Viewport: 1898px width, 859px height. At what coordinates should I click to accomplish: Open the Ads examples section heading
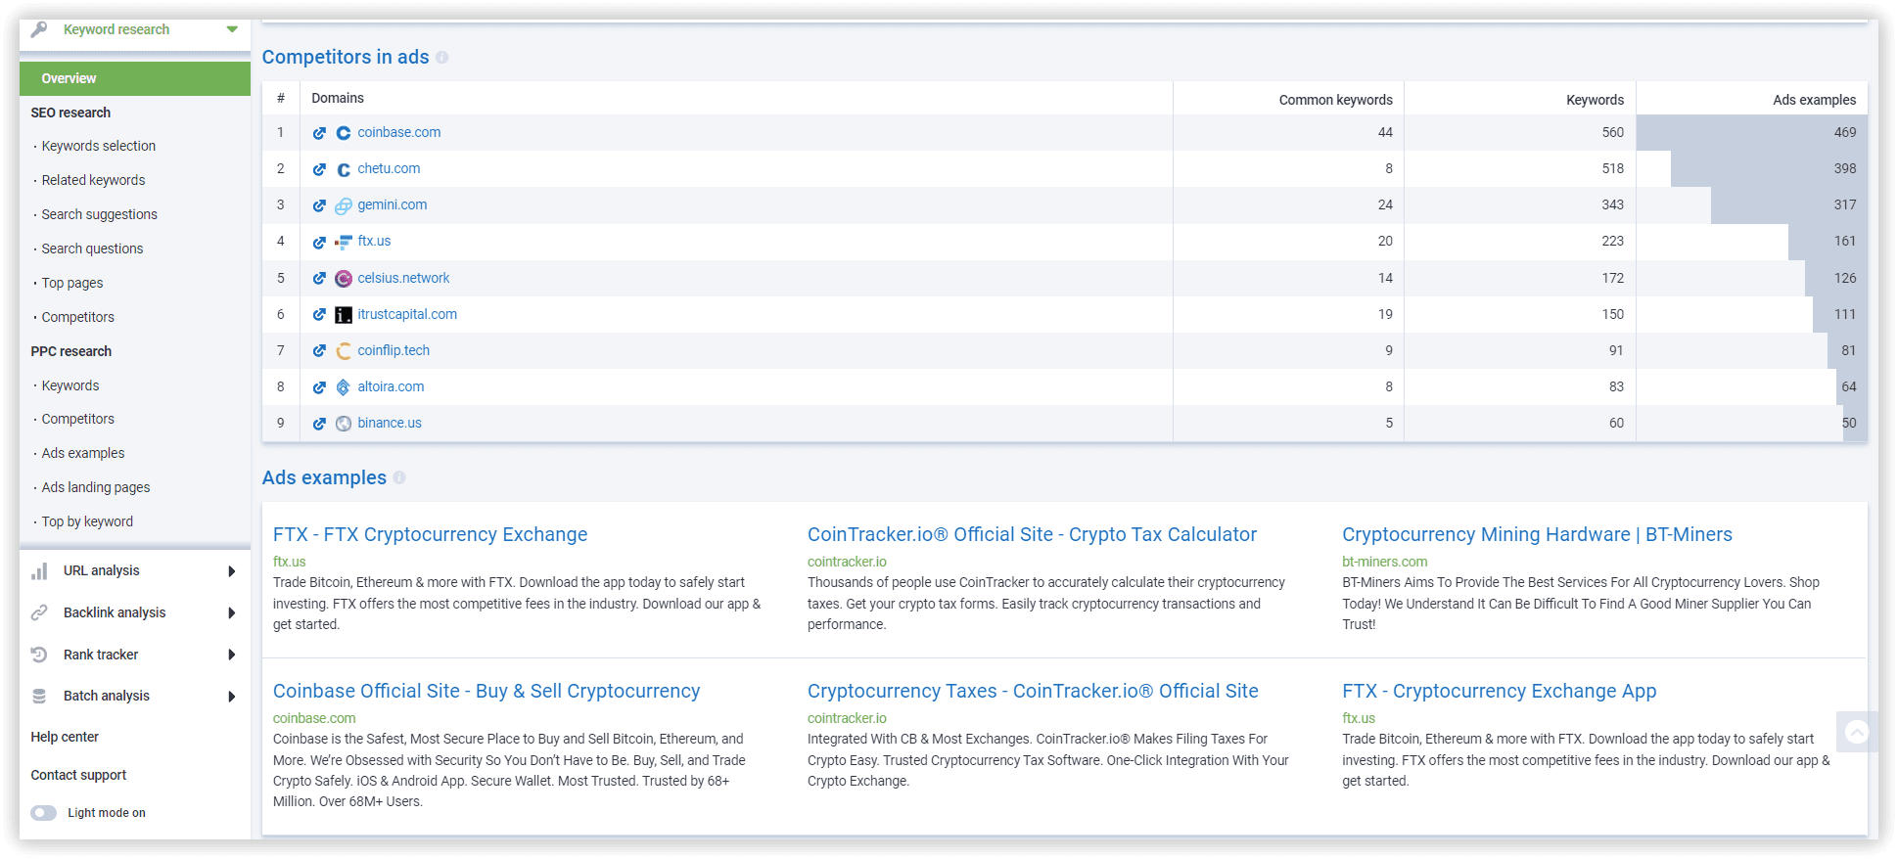pyautogui.click(x=324, y=477)
